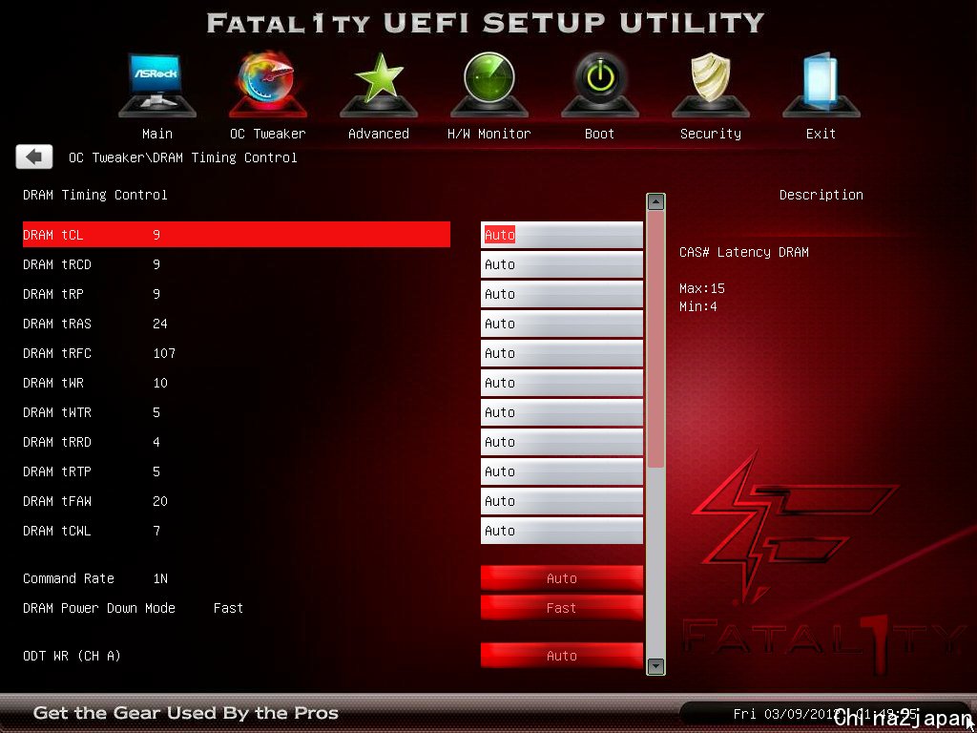This screenshot has height=733, width=977.
Task: Edit the DRAM tRFC Auto field
Action: 561,353
